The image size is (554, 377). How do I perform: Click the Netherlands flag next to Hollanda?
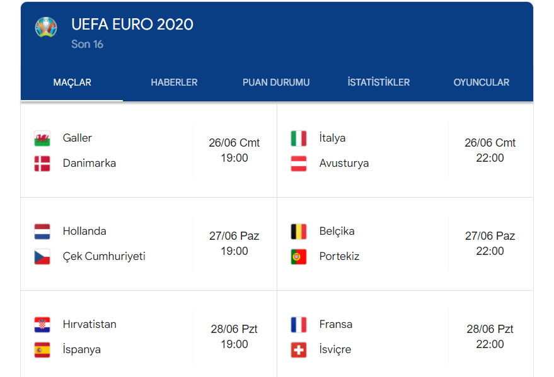pos(42,232)
